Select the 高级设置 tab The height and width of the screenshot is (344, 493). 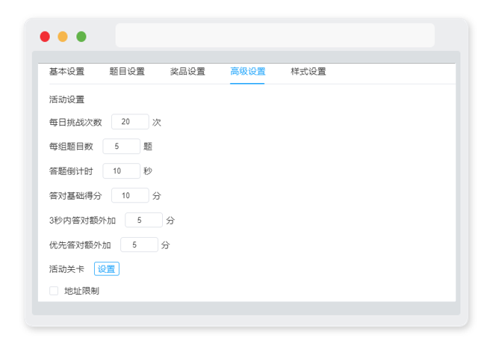coord(248,72)
